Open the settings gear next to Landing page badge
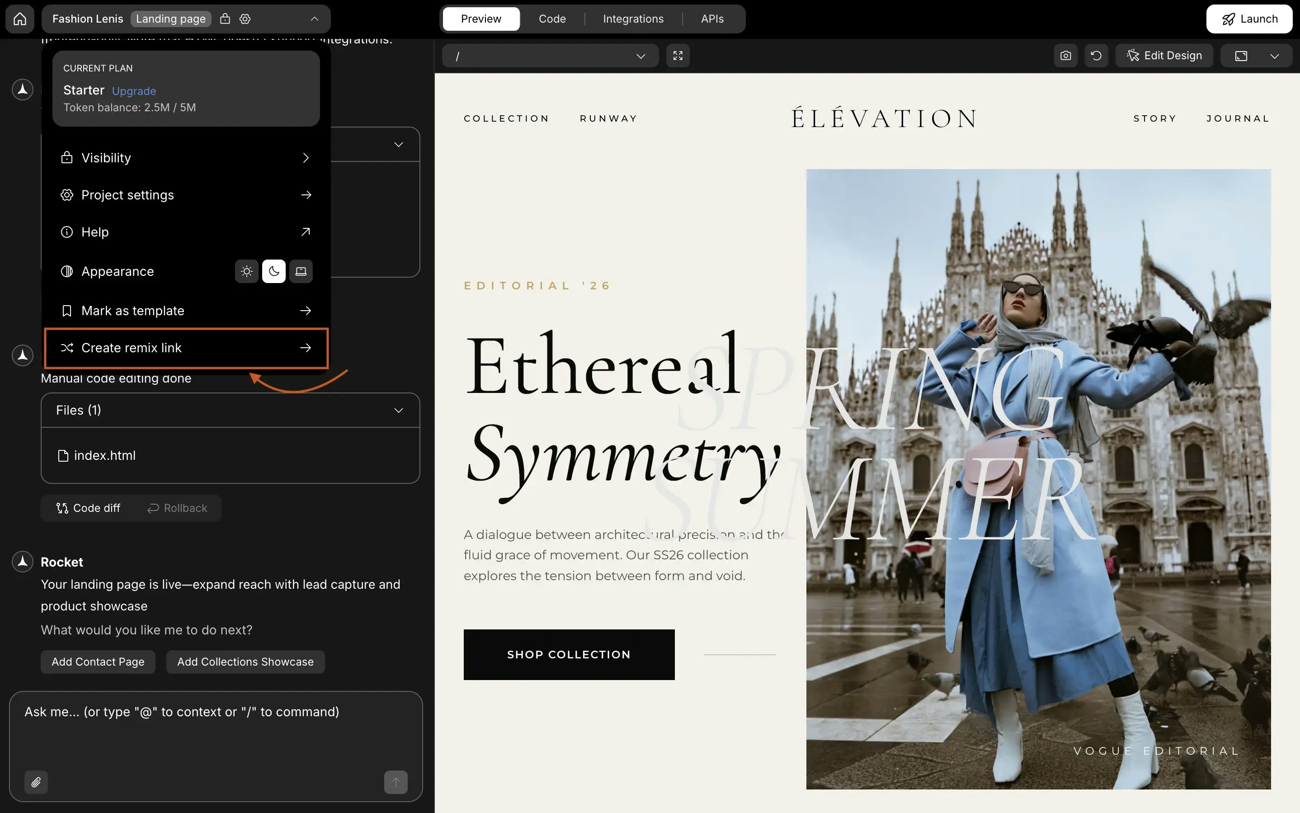 click(245, 18)
